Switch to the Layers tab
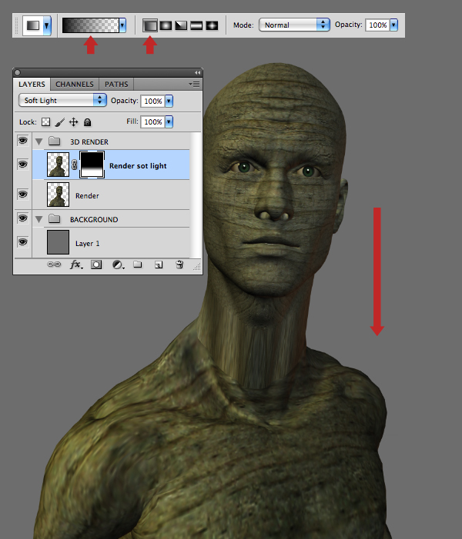The height and width of the screenshot is (539, 462). point(32,85)
